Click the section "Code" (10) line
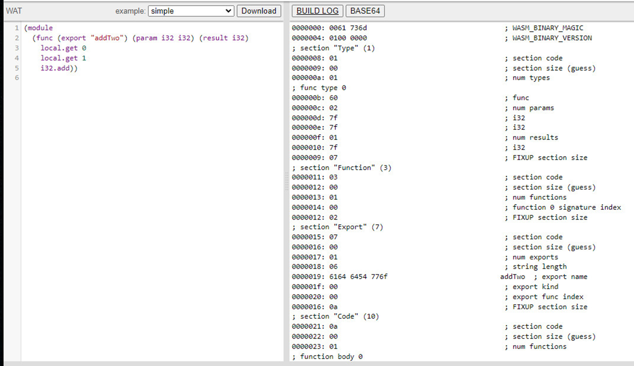Screen dimensions: 634x366 tap(336, 317)
